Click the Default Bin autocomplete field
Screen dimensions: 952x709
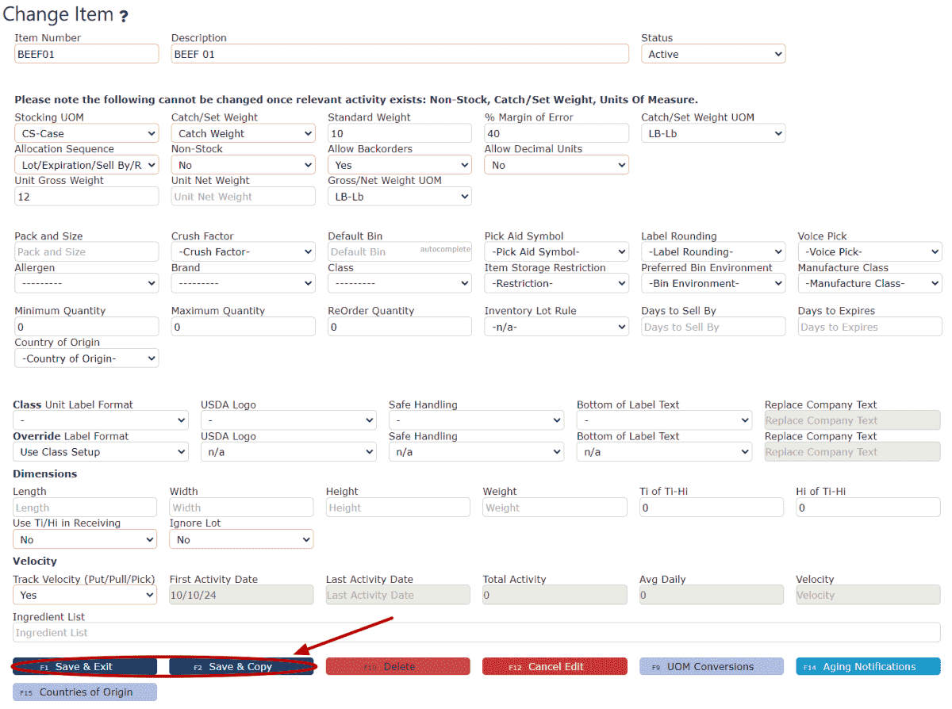click(x=373, y=252)
